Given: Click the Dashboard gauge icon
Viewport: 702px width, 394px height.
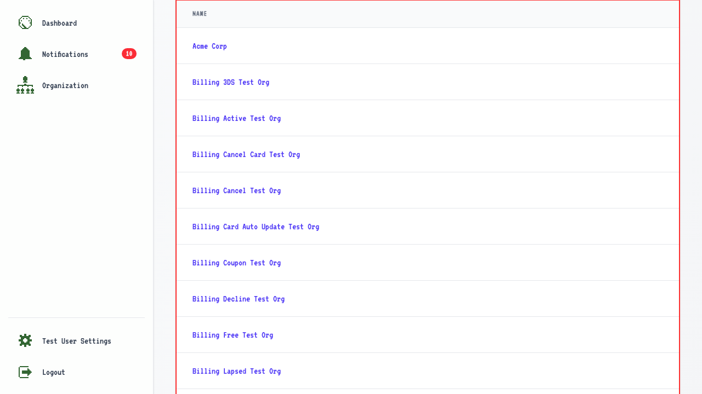Looking at the screenshot, I should click(x=25, y=22).
